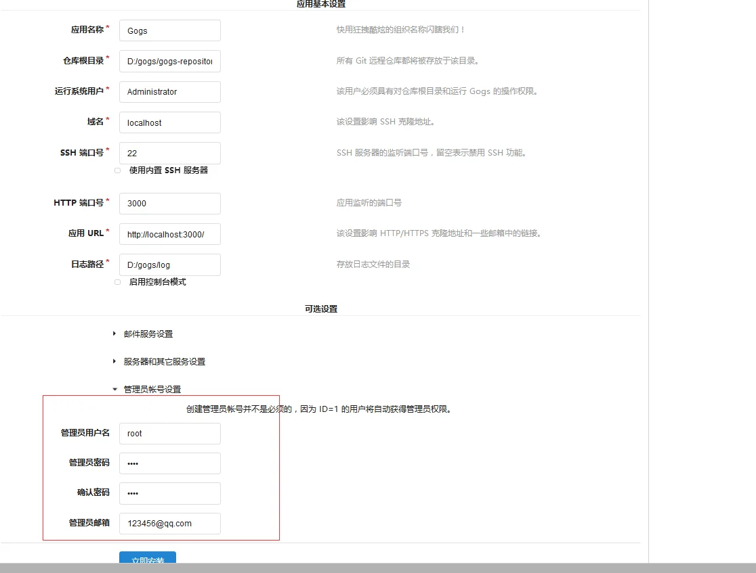Click the 立即安装 install button
Image resolution: width=756 pixels, height=573 pixels.
(x=148, y=557)
